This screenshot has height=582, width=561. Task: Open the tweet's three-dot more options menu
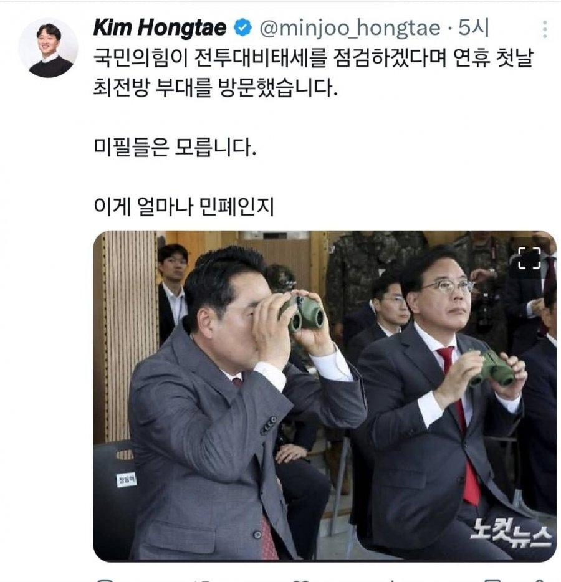(545, 29)
